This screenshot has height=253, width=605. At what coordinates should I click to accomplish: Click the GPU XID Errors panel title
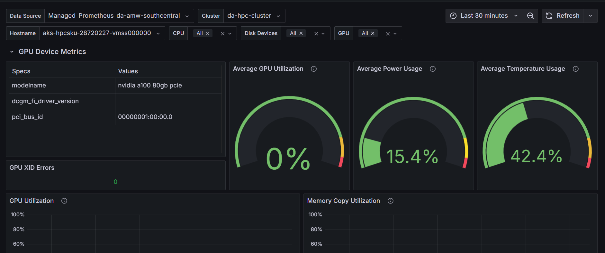[32, 168]
